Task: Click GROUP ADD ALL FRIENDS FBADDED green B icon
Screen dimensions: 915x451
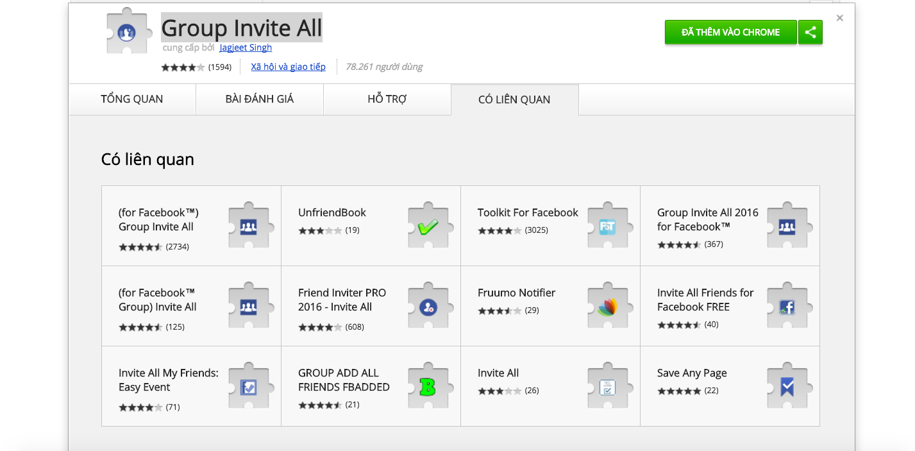Action: 430,386
